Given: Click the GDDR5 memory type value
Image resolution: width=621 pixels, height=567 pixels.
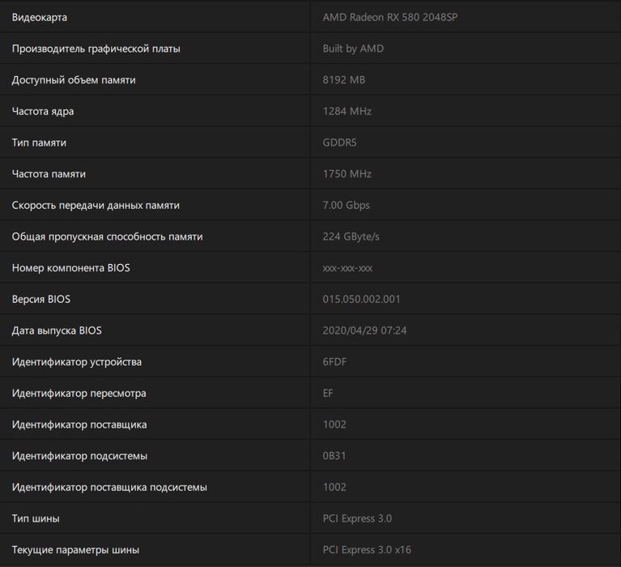Looking at the screenshot, I should (340, 143).
